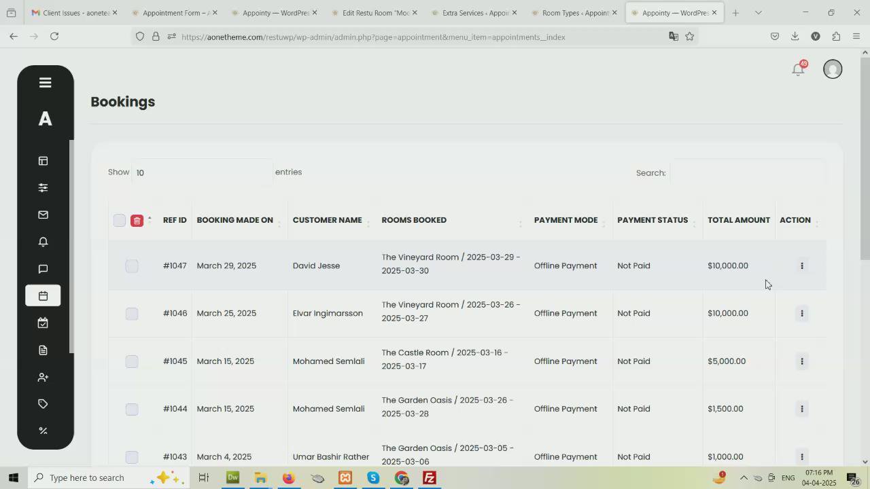Click the translate page icon in address bar
Image resolution: width=870 pixels, height=489 pixels.
click(673, 37)
